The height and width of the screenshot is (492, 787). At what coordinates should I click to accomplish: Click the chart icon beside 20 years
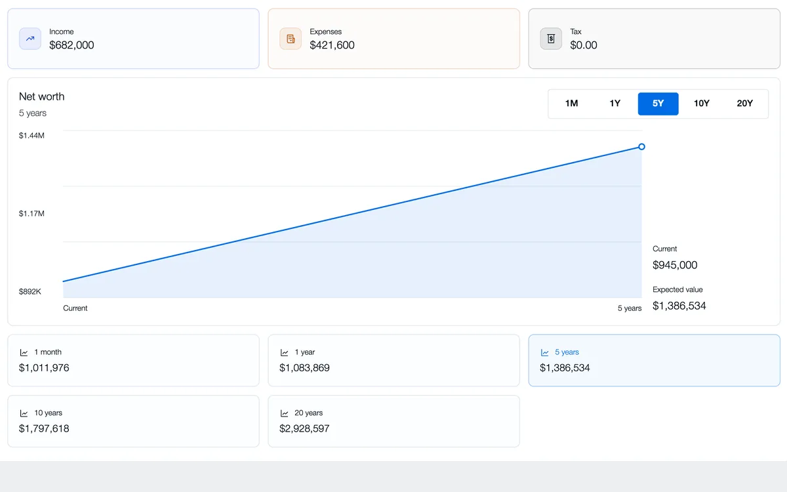click(x=285, y=413)
